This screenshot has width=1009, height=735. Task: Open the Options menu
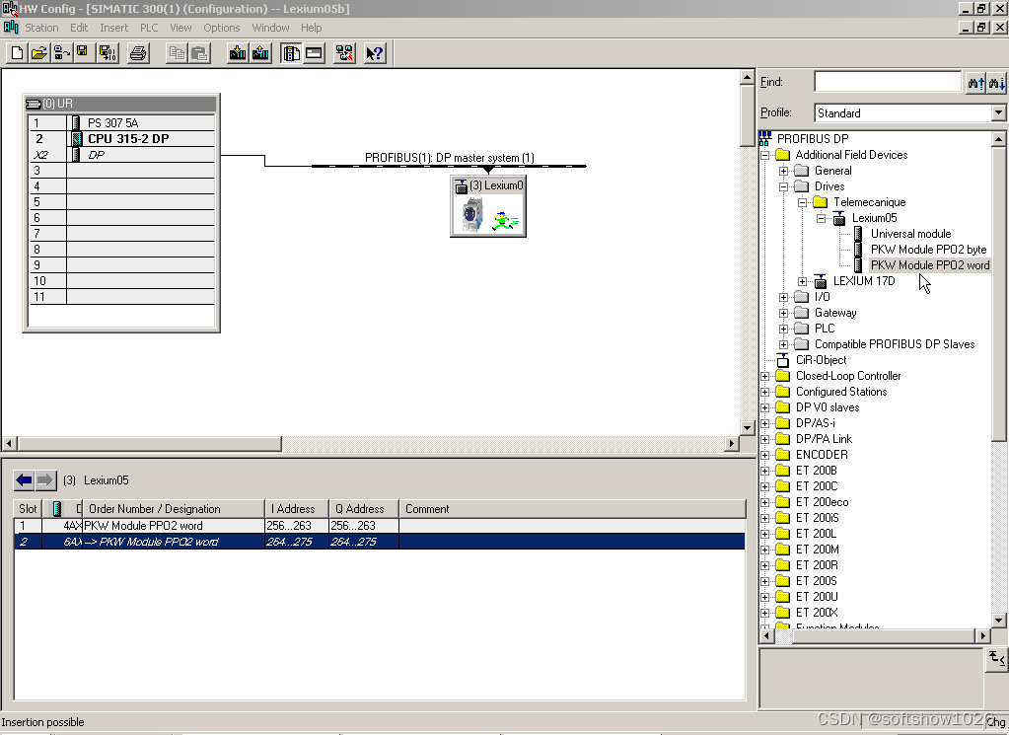point(221,28)
